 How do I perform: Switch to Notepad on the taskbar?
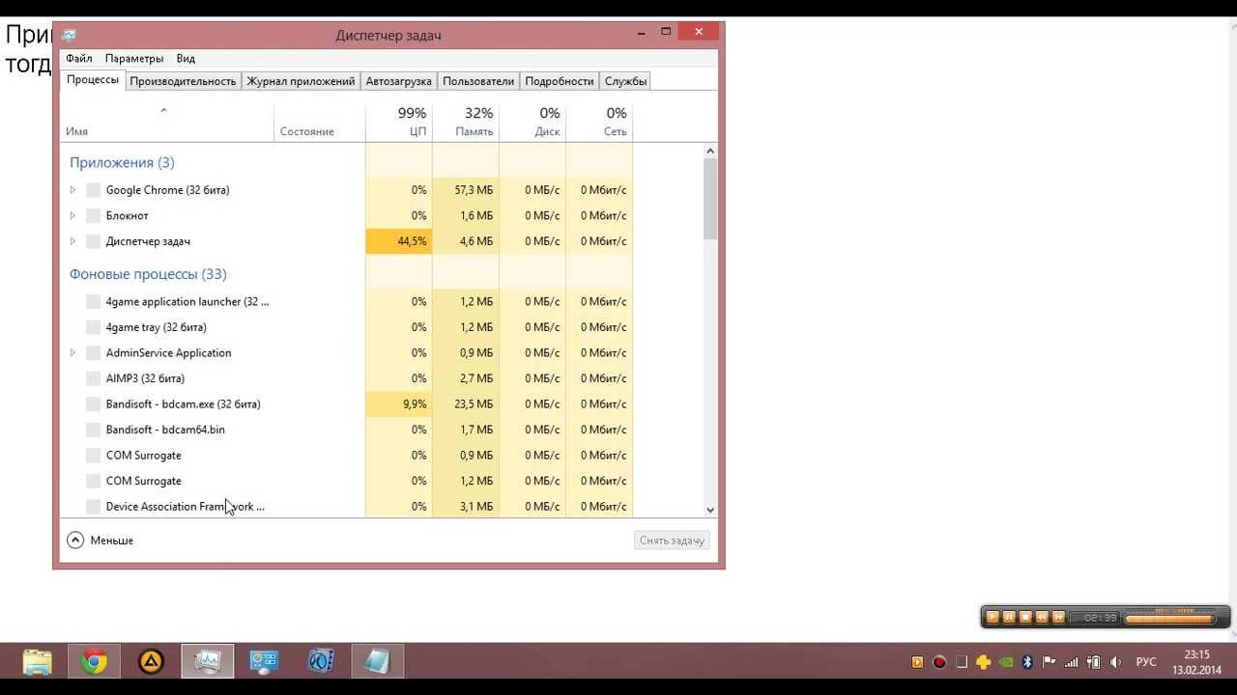pos(377,662)
